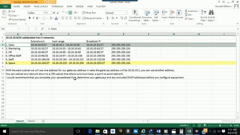Add a new sheet with plus icon
Screen dimensions: 240x135
pos(43,121)
